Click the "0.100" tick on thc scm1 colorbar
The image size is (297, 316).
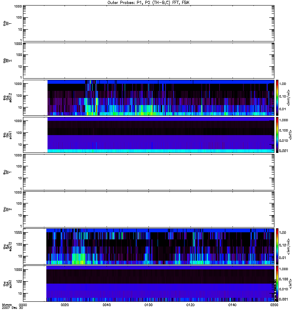(x=284, y=279)
